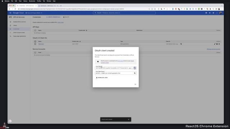Open the Apple menu

point(2,1)
